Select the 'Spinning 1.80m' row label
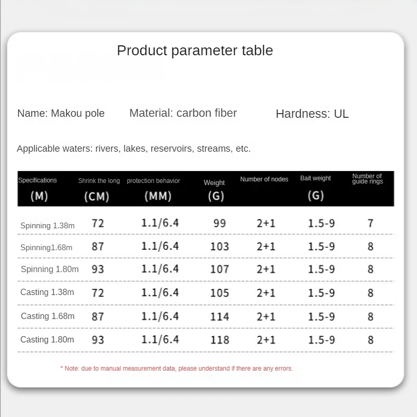Screen dimensions: 417x417 [50, 269]
